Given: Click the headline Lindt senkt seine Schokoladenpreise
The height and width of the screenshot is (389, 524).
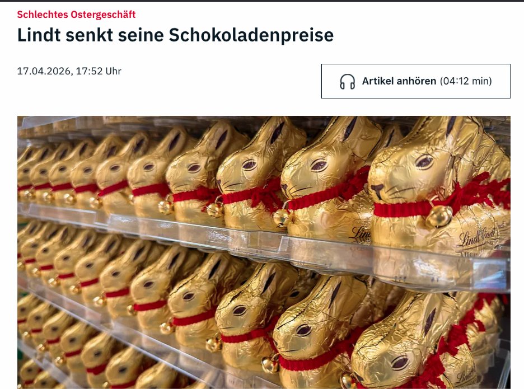Looking at the screenshot, I should pyautogui.click(x=175, y=35).
